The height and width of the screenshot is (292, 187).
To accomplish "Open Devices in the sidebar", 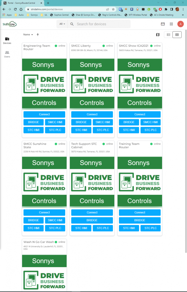I will pos(7,41).
